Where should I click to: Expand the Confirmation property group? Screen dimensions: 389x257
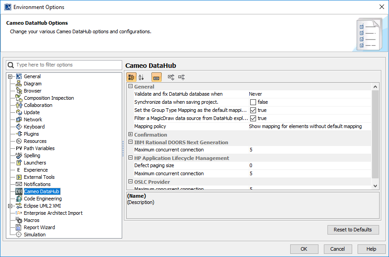point(130,134)
